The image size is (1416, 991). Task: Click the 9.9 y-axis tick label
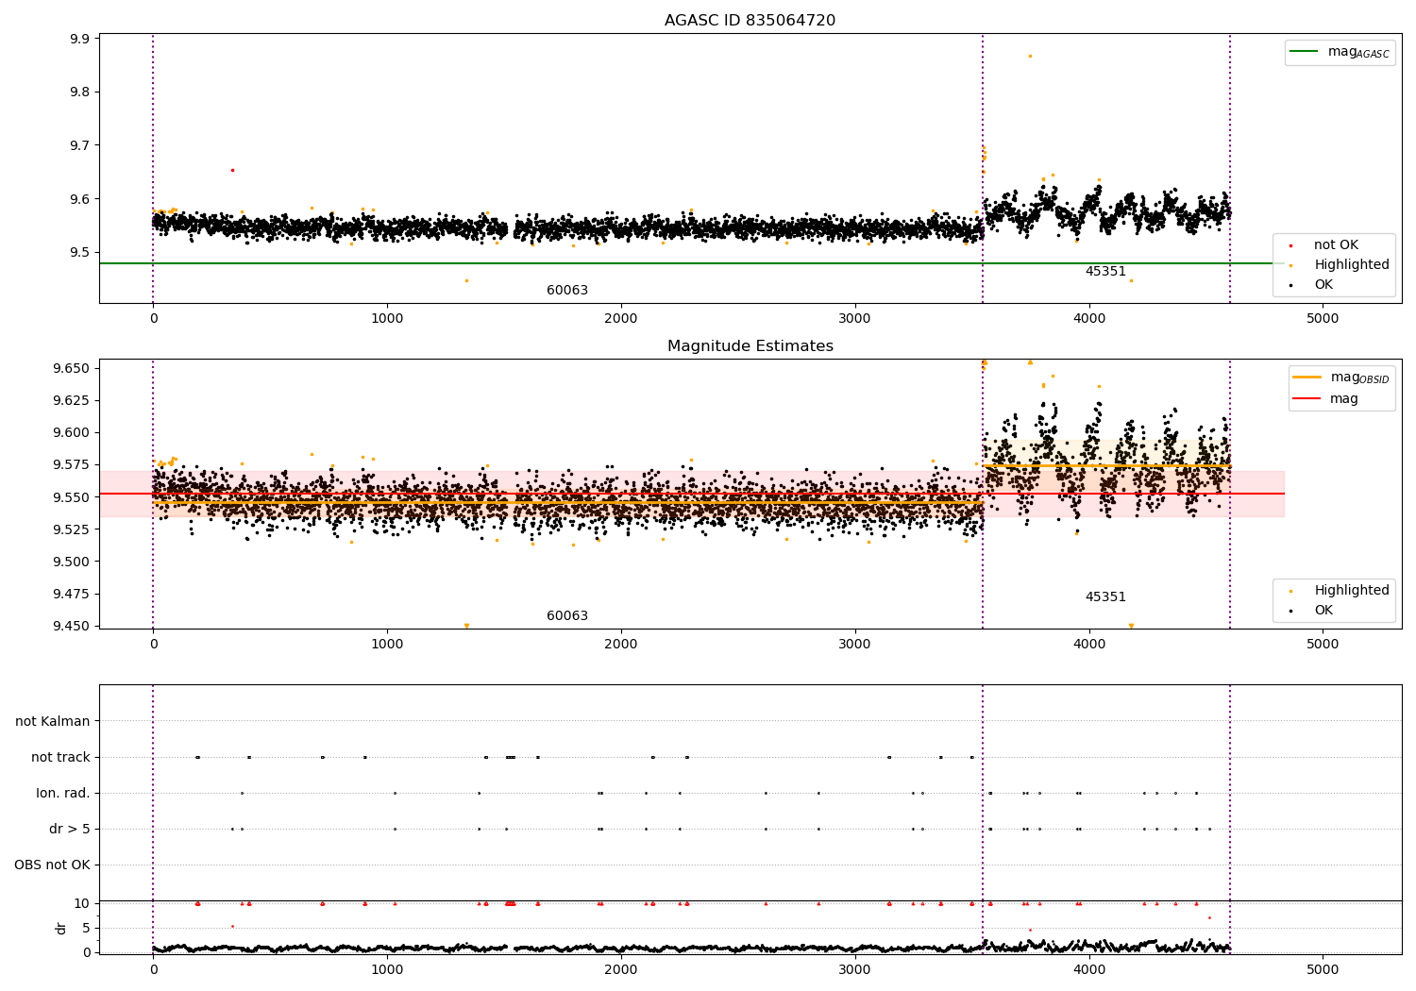pos(81,39)
